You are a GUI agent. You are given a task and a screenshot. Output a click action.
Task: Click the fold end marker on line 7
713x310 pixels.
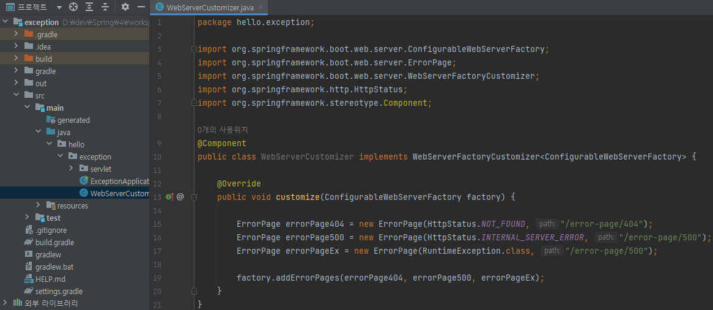click(x=194, y=103)
